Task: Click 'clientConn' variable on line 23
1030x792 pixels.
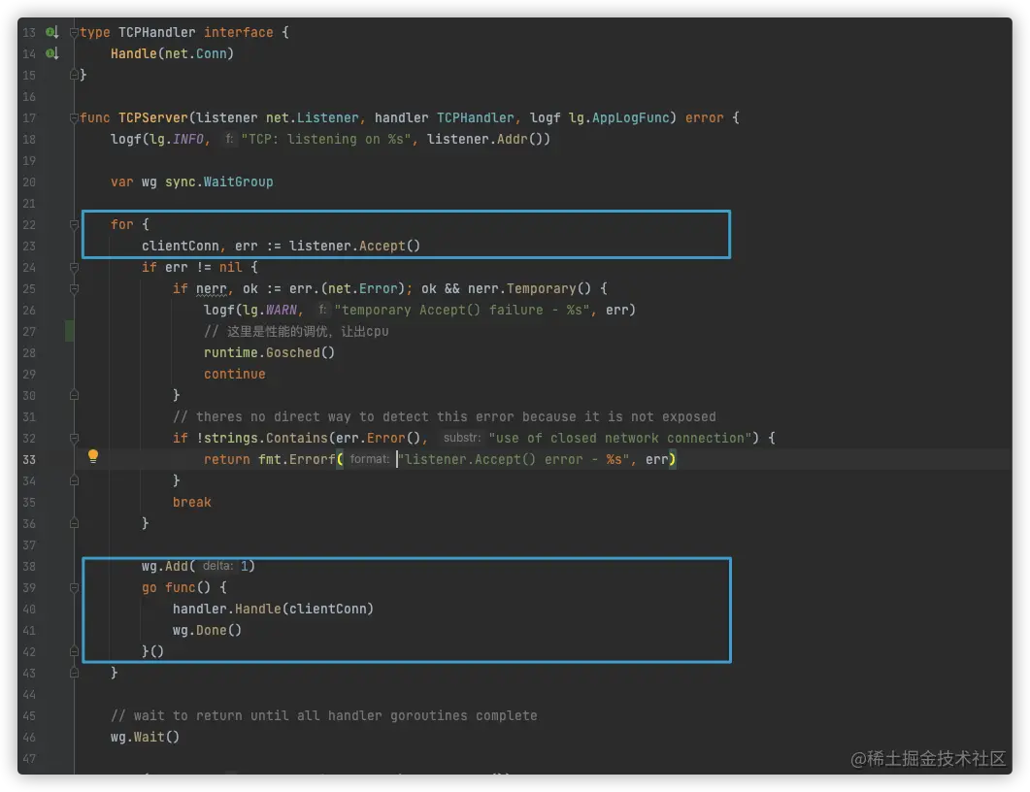Action: pyautogui.click(x=180, y=247)
